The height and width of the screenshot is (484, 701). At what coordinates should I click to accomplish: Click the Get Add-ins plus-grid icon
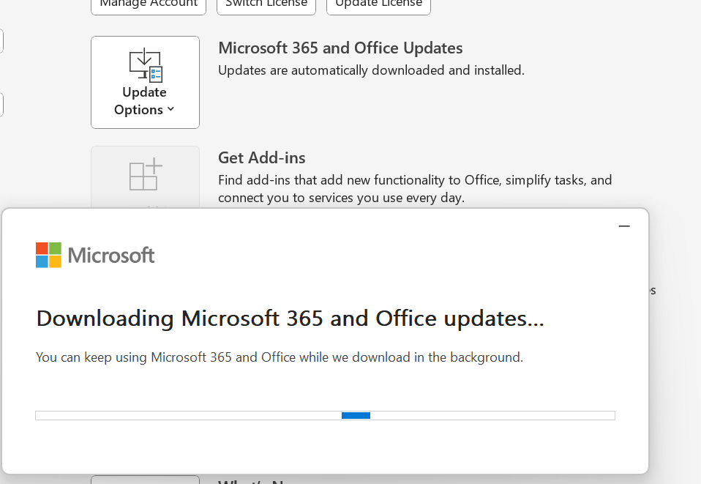tap(145, 174)
